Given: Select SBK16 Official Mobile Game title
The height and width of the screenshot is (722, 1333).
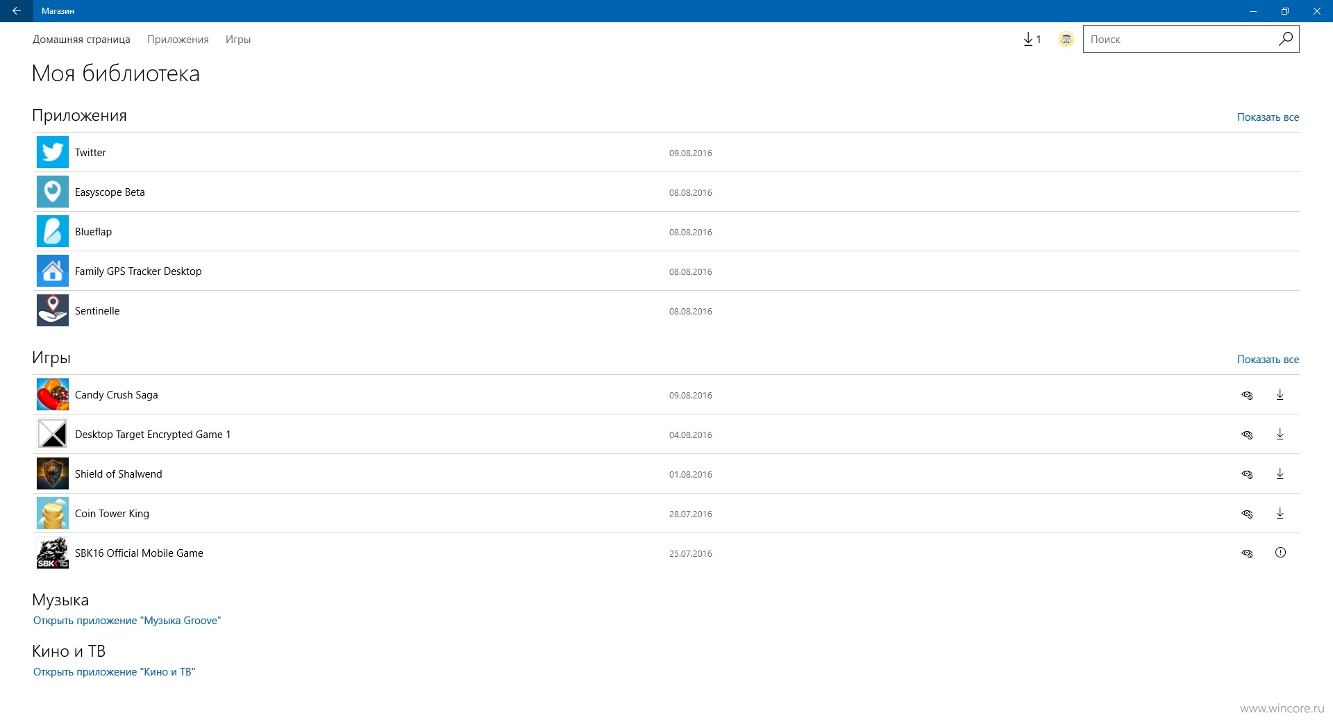Looking at the screenshot, I should (x=139, y=553).
